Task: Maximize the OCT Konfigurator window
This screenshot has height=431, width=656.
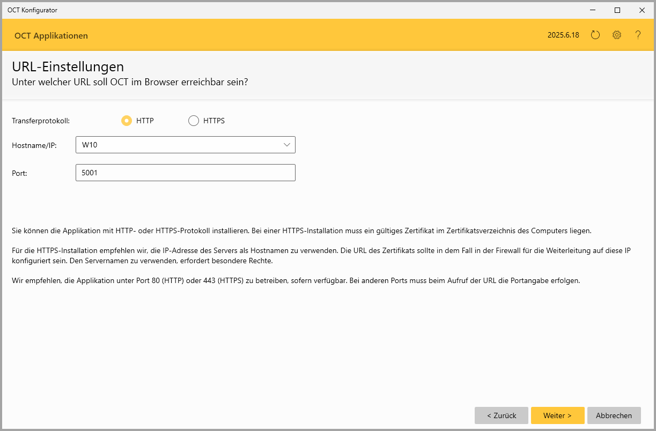Action: [x=617, y=10]
